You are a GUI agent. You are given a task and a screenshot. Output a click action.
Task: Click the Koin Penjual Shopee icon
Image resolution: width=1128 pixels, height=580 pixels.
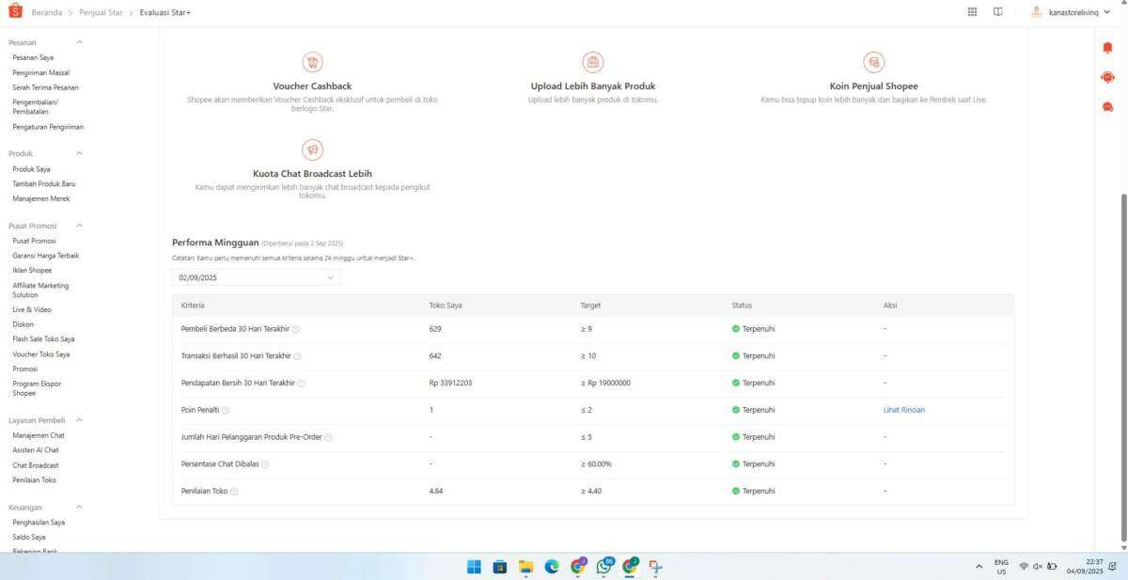coord(874,62)
